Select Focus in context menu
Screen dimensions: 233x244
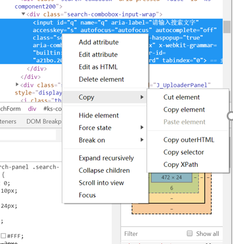(106, 195)
